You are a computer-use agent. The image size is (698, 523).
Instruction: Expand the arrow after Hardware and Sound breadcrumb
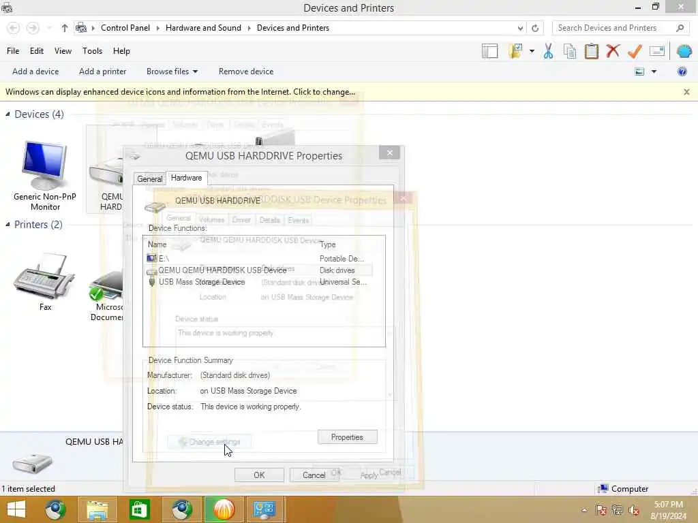[x=249, y=28]
